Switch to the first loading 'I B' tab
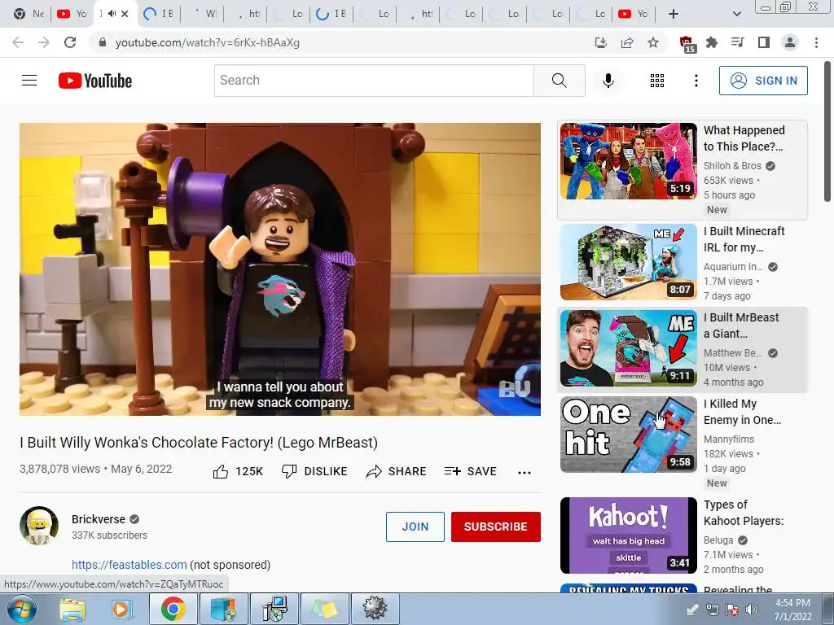834x625 pixels. [159, 14]
